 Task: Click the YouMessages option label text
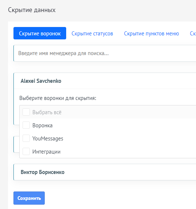[48, 139]
